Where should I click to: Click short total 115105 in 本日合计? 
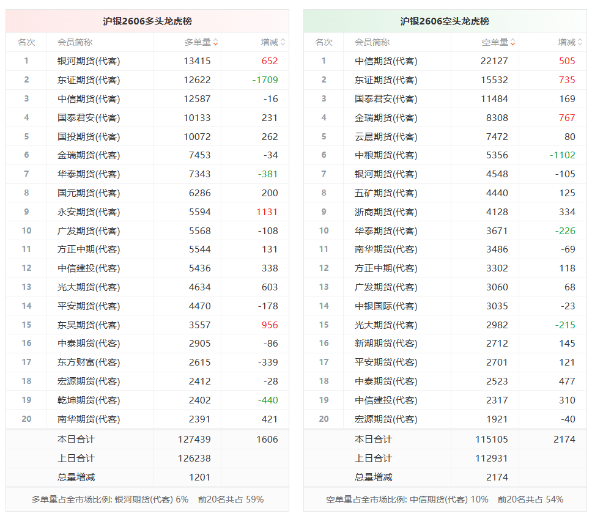click(x=492, y=440)
